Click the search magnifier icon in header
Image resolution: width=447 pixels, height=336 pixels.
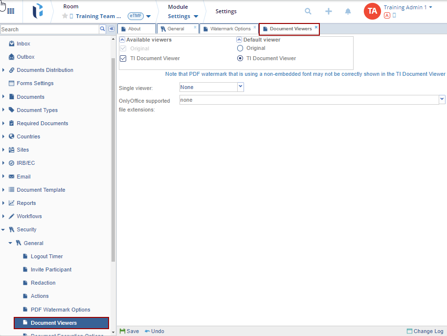coord(308,11)
